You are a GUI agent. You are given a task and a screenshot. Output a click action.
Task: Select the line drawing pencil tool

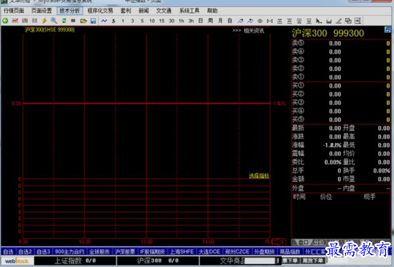[x=339, y=21]
